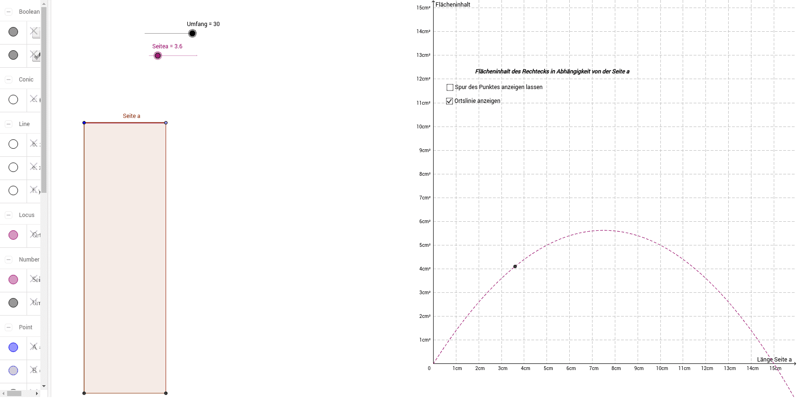Image resolution: width=797 pixels, height=398 pixels.
Task: Hide point B using its light-blue circle
Action: (x=13, y=371)
